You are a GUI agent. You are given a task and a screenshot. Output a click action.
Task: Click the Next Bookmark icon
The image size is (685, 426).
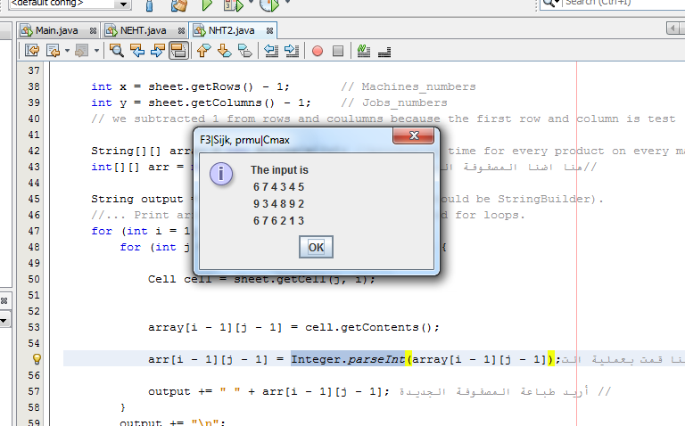[225, 51]
